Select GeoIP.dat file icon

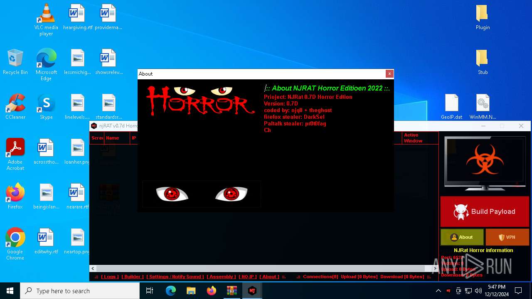[x=452, y=107]
